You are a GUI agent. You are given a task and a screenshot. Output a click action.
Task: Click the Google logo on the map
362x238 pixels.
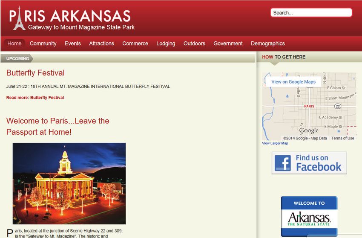[309, 131]
